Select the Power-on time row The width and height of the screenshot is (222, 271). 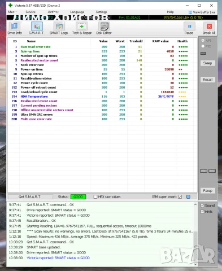pyautogui.click(x=102, y=69)
